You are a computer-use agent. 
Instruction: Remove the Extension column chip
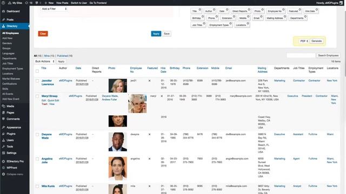[x=234, y=17]
